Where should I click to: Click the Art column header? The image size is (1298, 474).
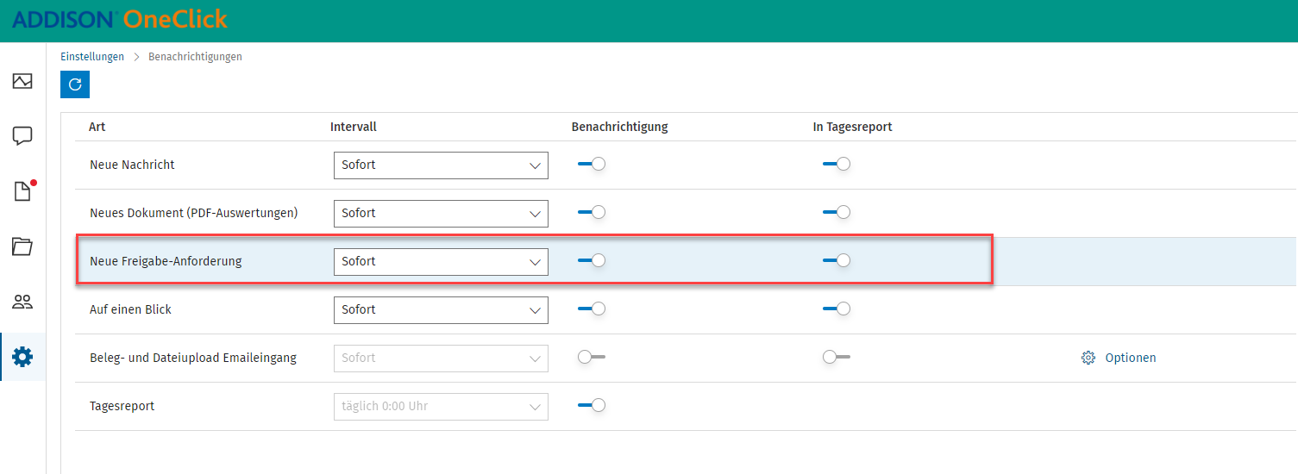(x=97, y=127)
